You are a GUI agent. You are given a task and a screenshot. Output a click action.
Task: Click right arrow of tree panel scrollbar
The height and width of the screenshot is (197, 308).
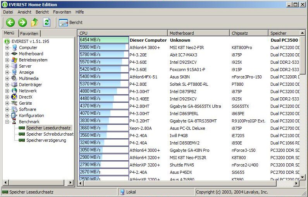click(70, 183)
